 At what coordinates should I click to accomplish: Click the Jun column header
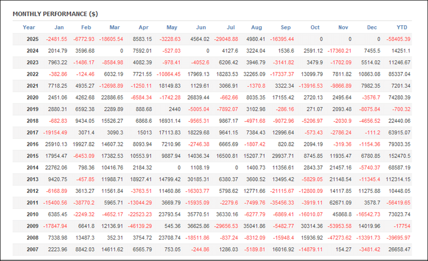coord(201,27)
